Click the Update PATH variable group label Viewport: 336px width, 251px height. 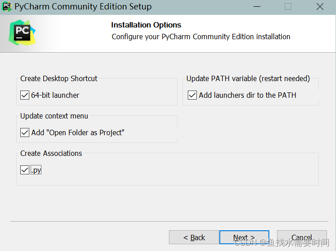(x=248, y=78)
